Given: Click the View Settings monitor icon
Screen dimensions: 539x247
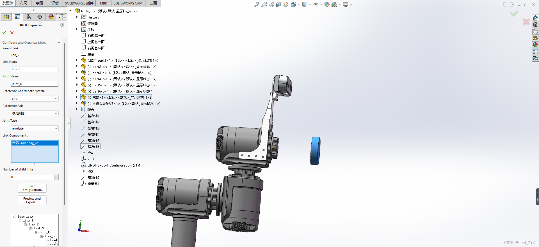Looking at the screenshot, I should [346, 4].
